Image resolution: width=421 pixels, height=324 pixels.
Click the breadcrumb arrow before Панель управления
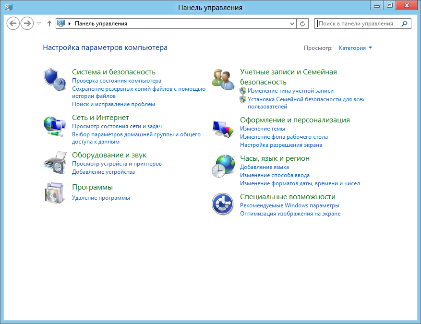(x=70, y=24)
